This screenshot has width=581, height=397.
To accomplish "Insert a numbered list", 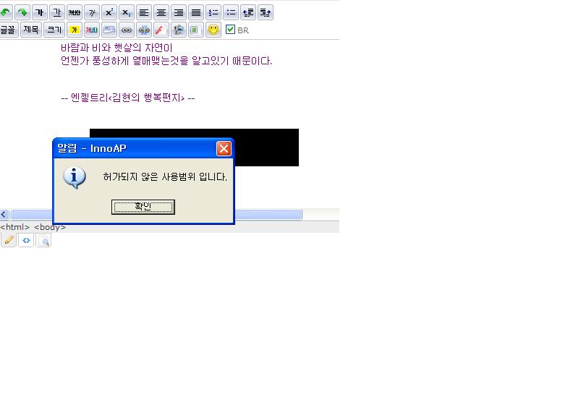I will click(x=213, y=12).
